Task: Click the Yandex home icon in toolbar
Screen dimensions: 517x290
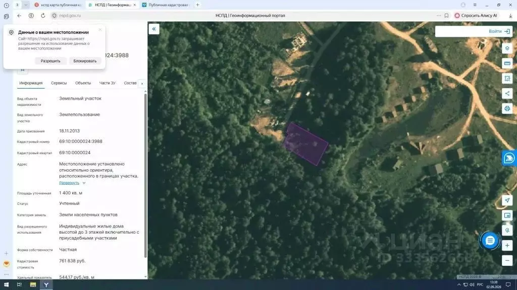Action: pos(31,16)
